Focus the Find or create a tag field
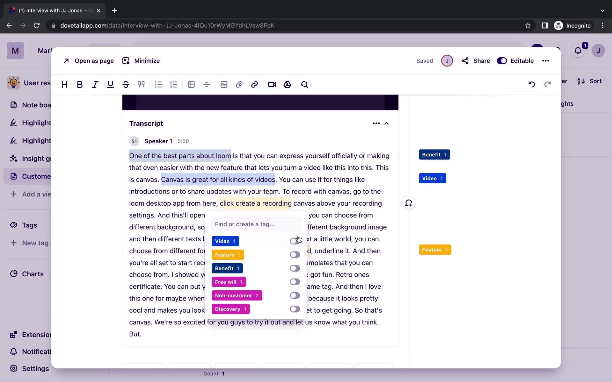 [256, 224]
